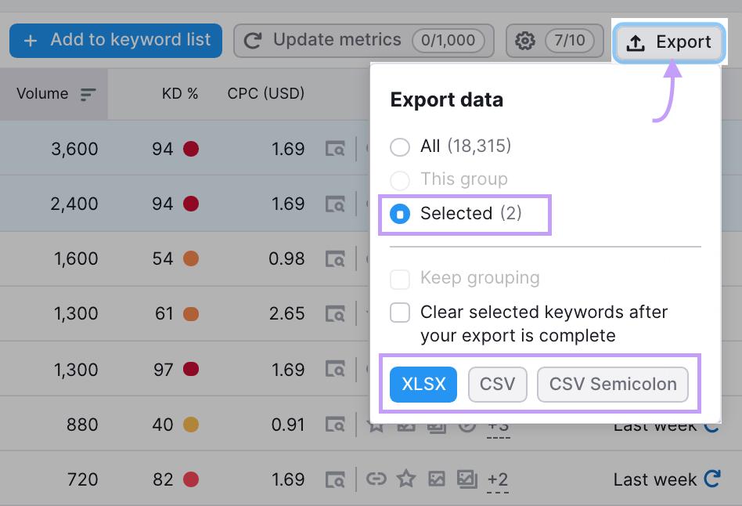Click the Update metrics button

click(337, 40)
